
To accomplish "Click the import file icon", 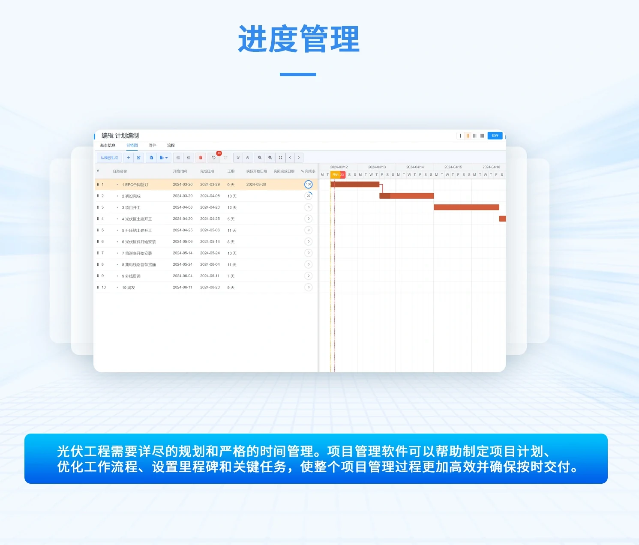I will pyautogui.click(x=151, y=158).
